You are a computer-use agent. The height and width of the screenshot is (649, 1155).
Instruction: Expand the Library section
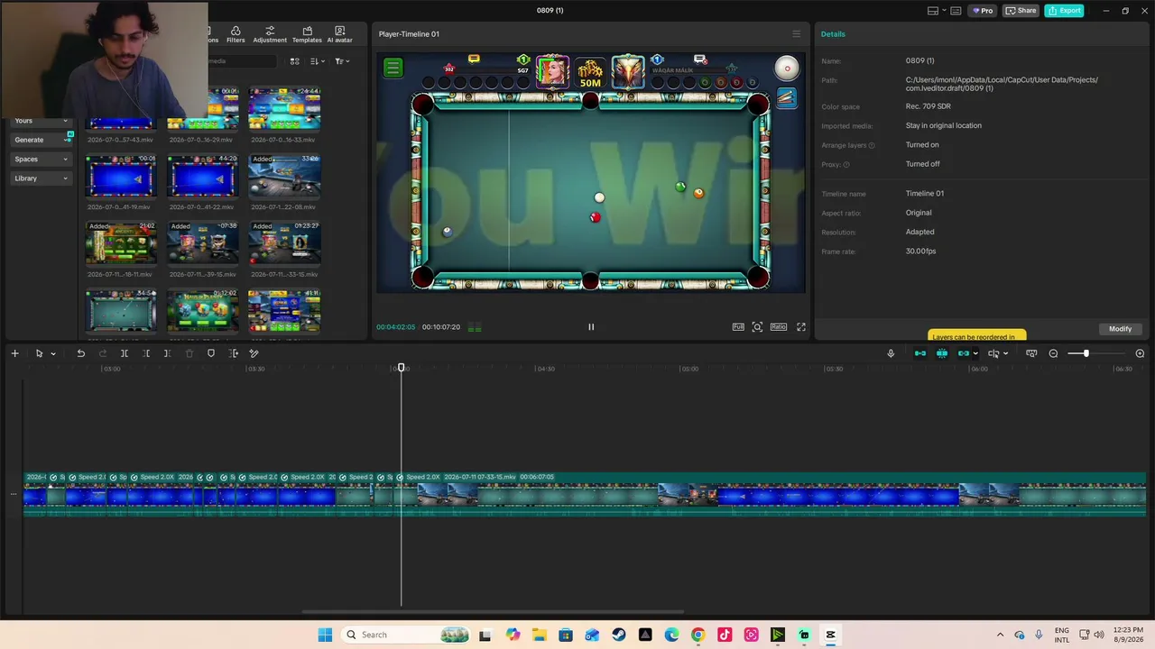coord(42,178)
